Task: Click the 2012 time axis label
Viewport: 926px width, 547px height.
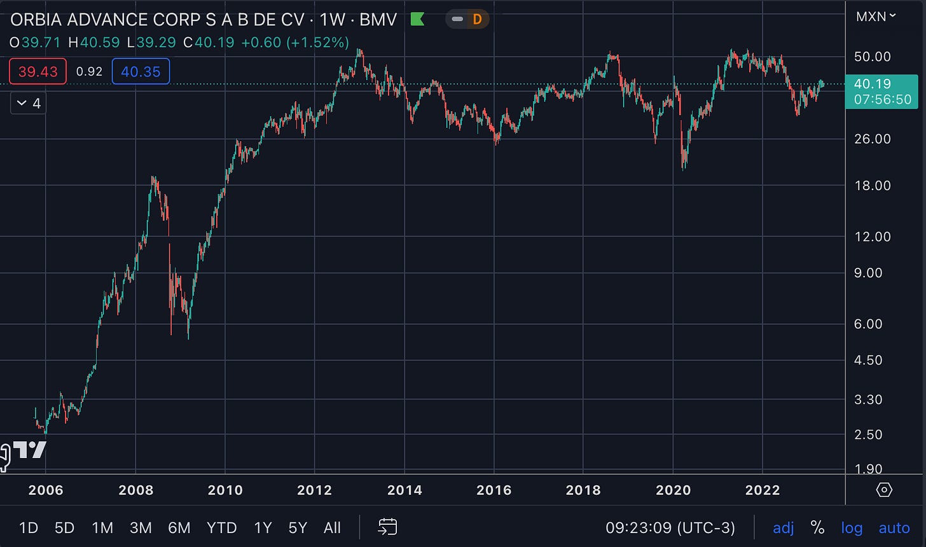Action: click(x=315, y=490)
